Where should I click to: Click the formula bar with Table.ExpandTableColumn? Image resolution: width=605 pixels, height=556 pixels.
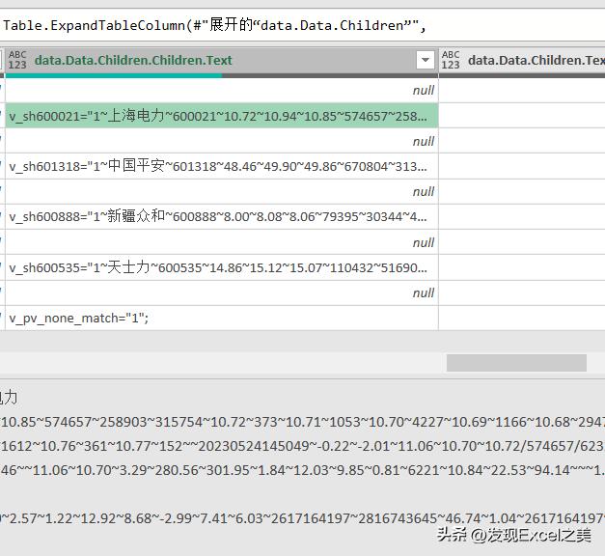[303, 25]
